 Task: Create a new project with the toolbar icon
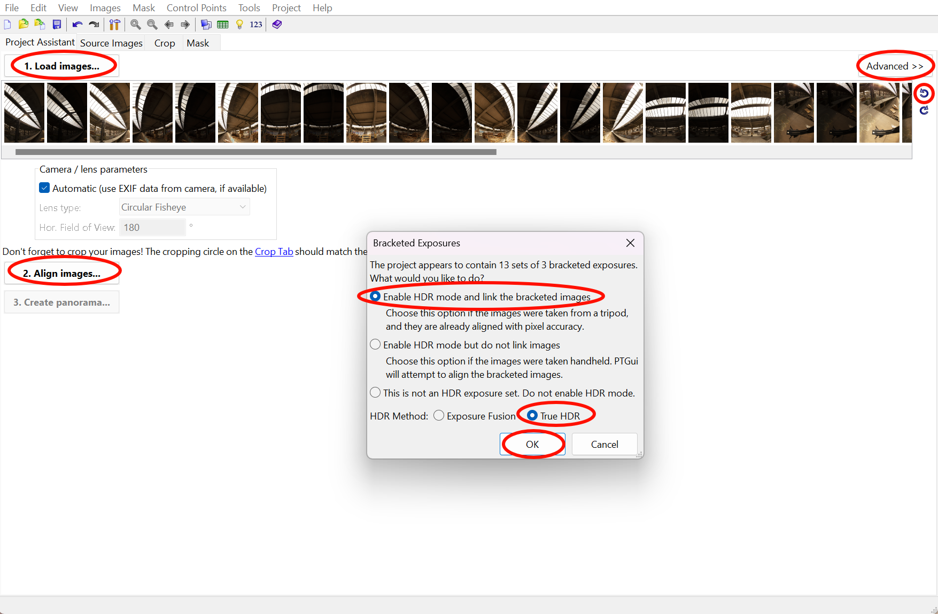pyautogui.click(x=7, y=25)
